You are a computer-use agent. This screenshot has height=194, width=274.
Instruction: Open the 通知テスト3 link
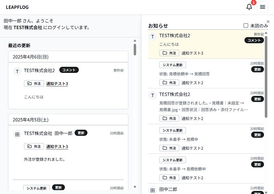57,83
